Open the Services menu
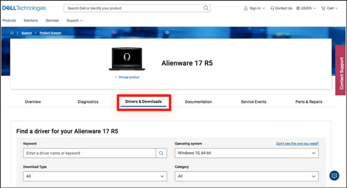 pyautogui.click(x=52, y=20)
